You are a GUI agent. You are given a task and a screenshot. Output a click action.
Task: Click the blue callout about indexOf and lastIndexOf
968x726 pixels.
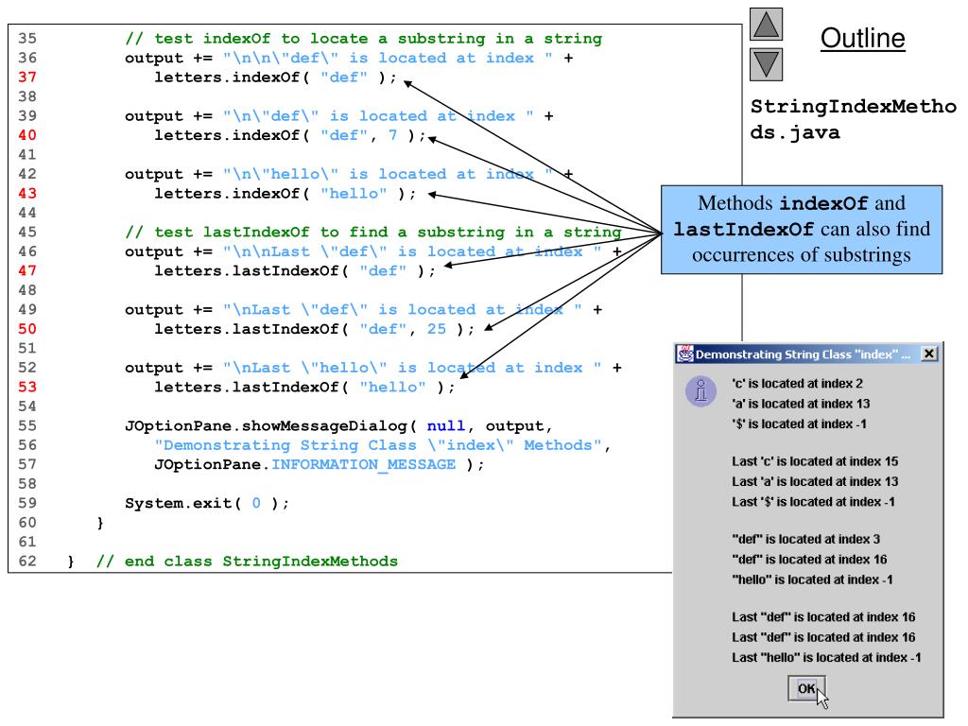pos(802,230)
